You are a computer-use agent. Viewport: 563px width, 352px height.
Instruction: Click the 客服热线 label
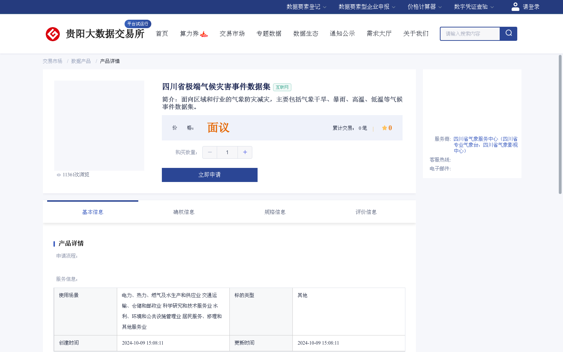[440, 160]
